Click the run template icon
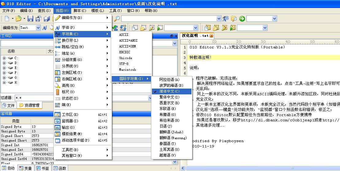The height and width of the screenshot is (171, 340). [x=233, y=28]
